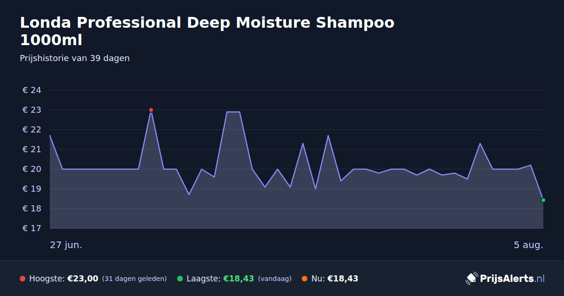Click the highest price value €23,00
The image size is (564, 296).
click(x=83, y=279)
